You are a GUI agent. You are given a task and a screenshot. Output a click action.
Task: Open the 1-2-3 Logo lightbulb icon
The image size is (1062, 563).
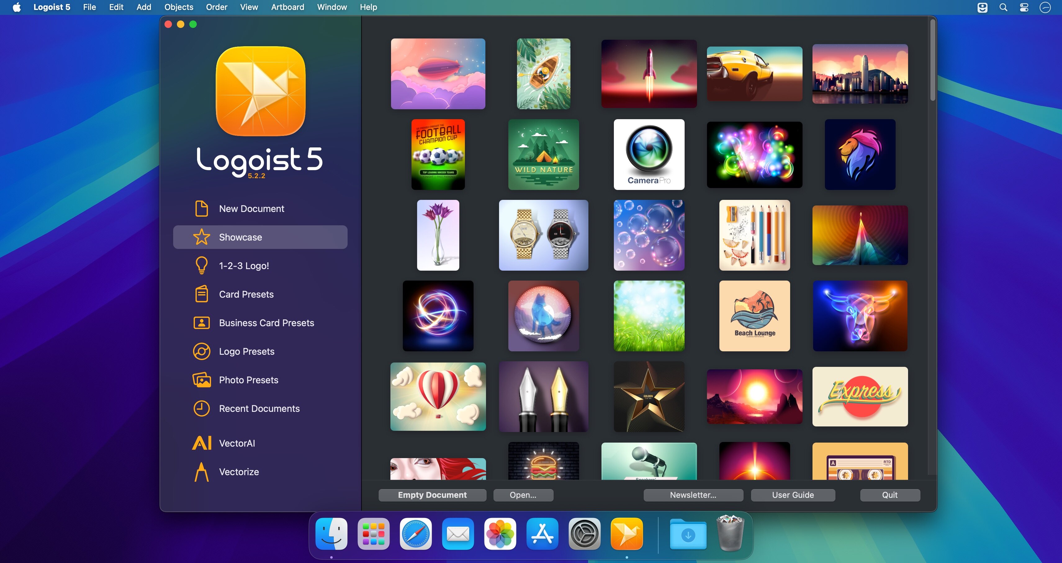pyautogui.click(x=201, y=265)
